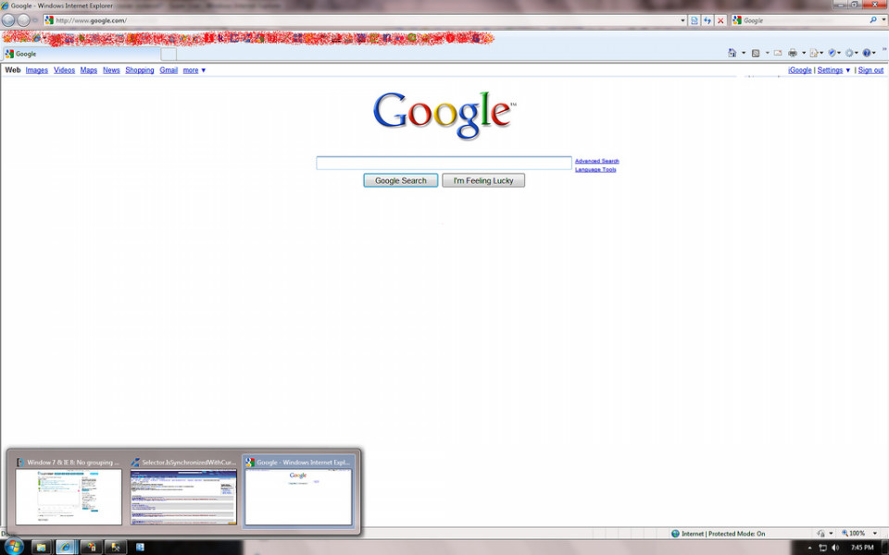Image resolution: width=889 pixels, height=555 pixels.
Task: Expand command bar overflow chevron
Action: click(883, 49)
